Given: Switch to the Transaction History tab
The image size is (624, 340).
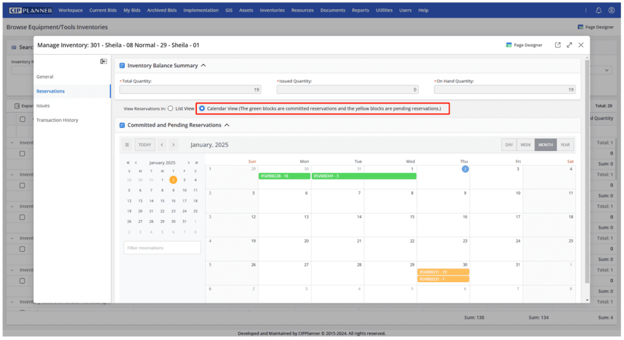Looking at the screenshot, I should (57, 120).
